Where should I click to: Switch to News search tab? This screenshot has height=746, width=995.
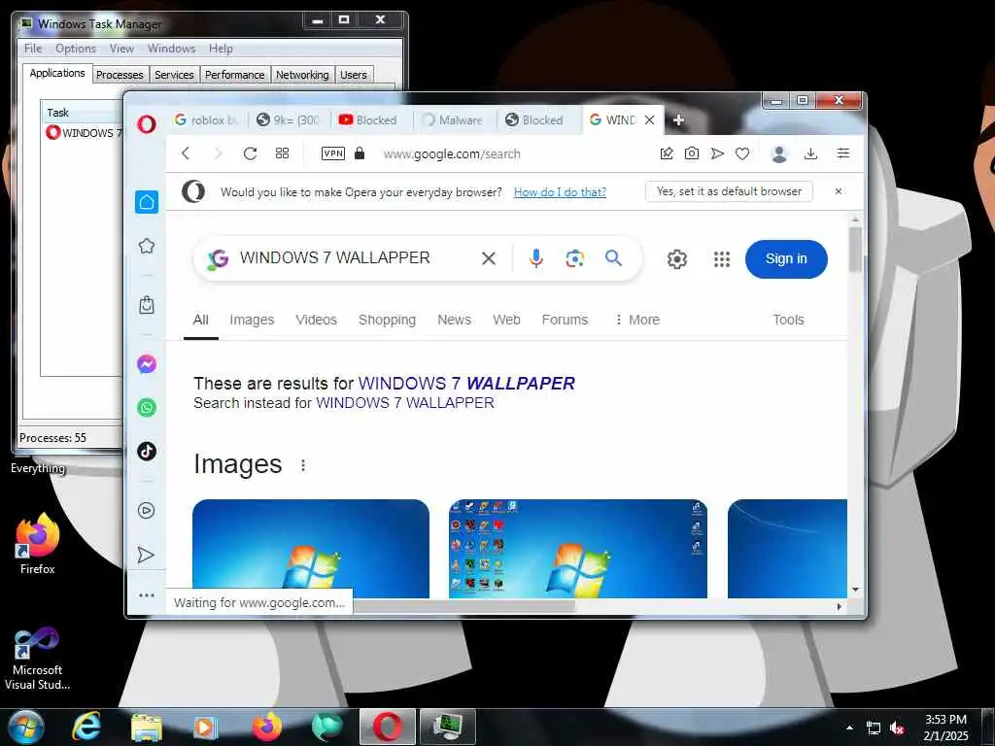coord(455,320)
